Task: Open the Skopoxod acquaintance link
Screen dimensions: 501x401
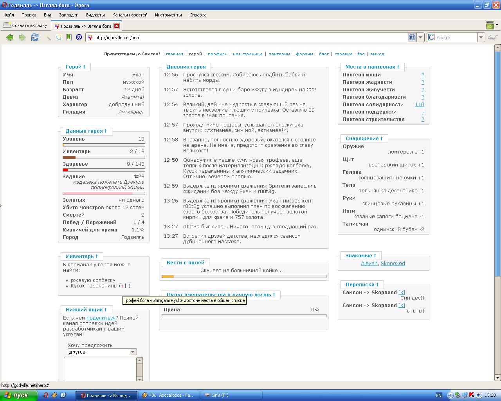Action: 393,264
